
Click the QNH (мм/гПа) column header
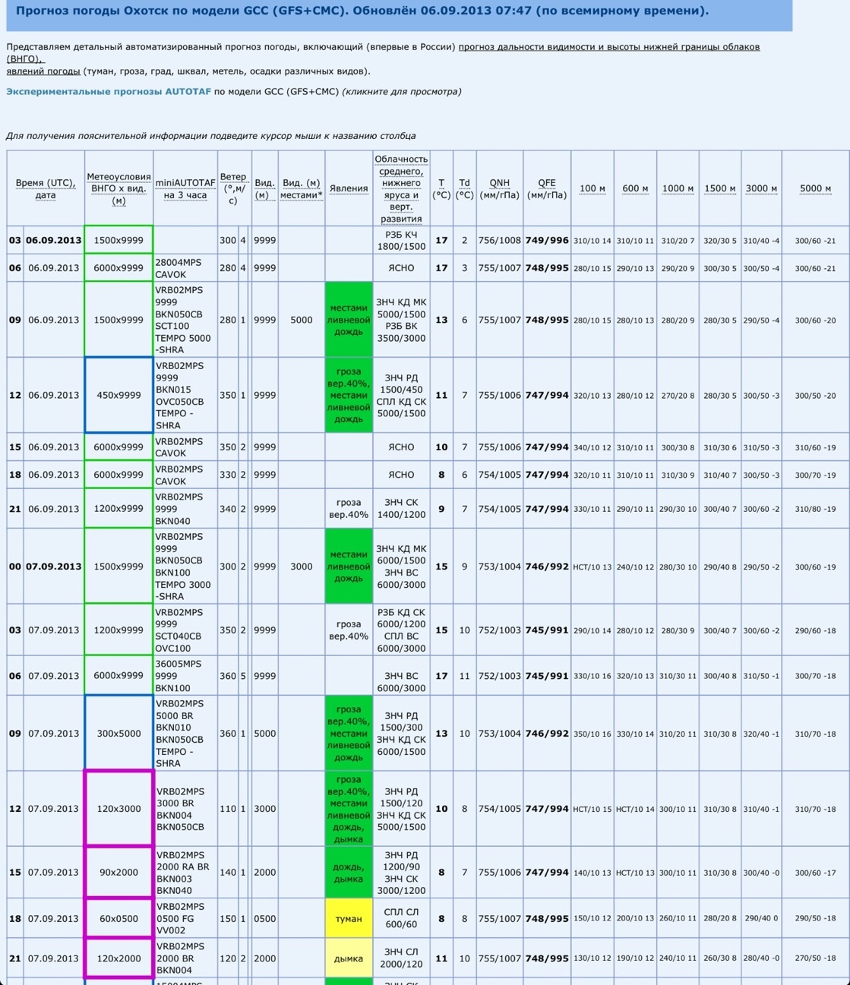[499, 188]
